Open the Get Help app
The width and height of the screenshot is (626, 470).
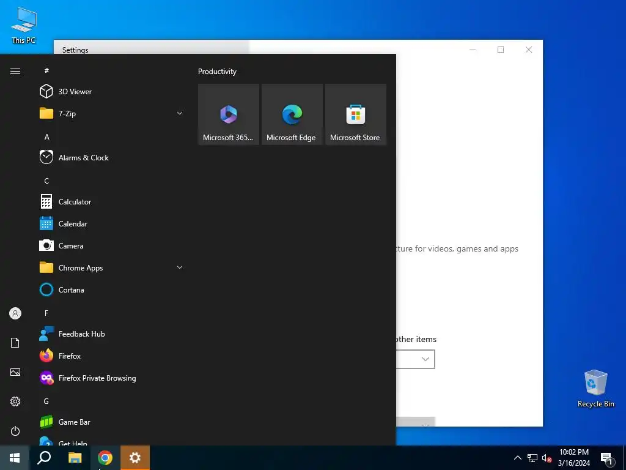tap(112, 441)
